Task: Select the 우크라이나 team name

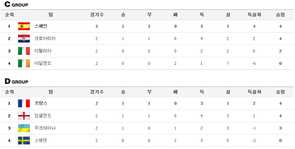Action: [x=45, y=128]
